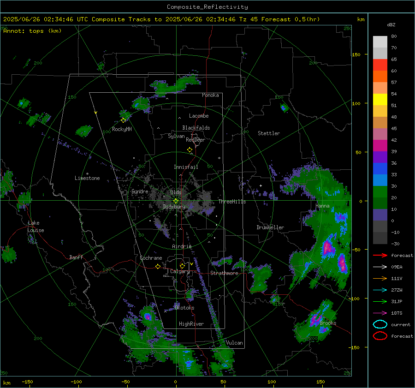This screenshot has width=415, height=388.
Task: Click the 'Annot: tops (km)' label
Action: click(x=32, y=31)
